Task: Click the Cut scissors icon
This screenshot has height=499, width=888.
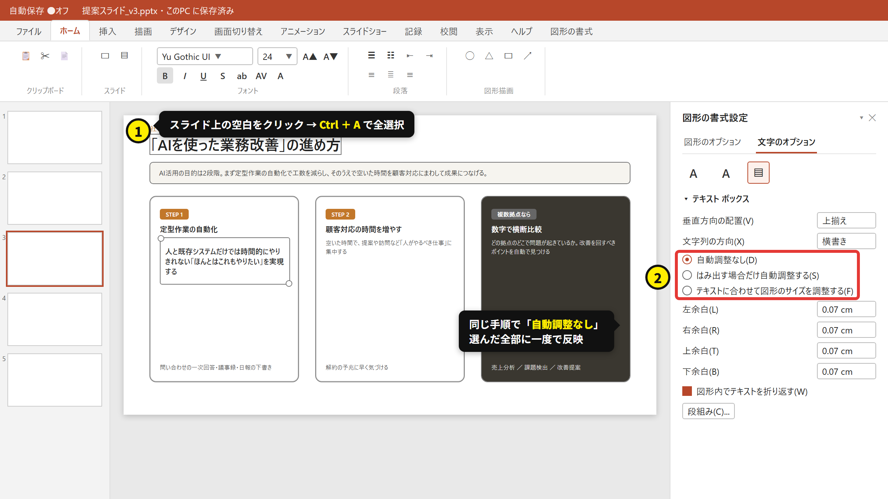Action: (x=45, y=56)
